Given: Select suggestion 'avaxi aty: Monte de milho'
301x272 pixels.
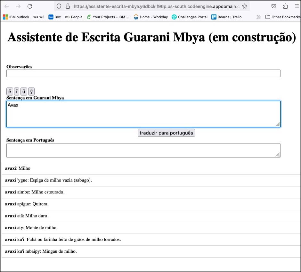Looking at the screenshot, I should 151,228.
